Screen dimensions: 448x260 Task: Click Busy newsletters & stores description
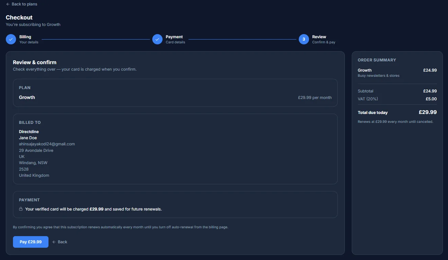(379, 76)
